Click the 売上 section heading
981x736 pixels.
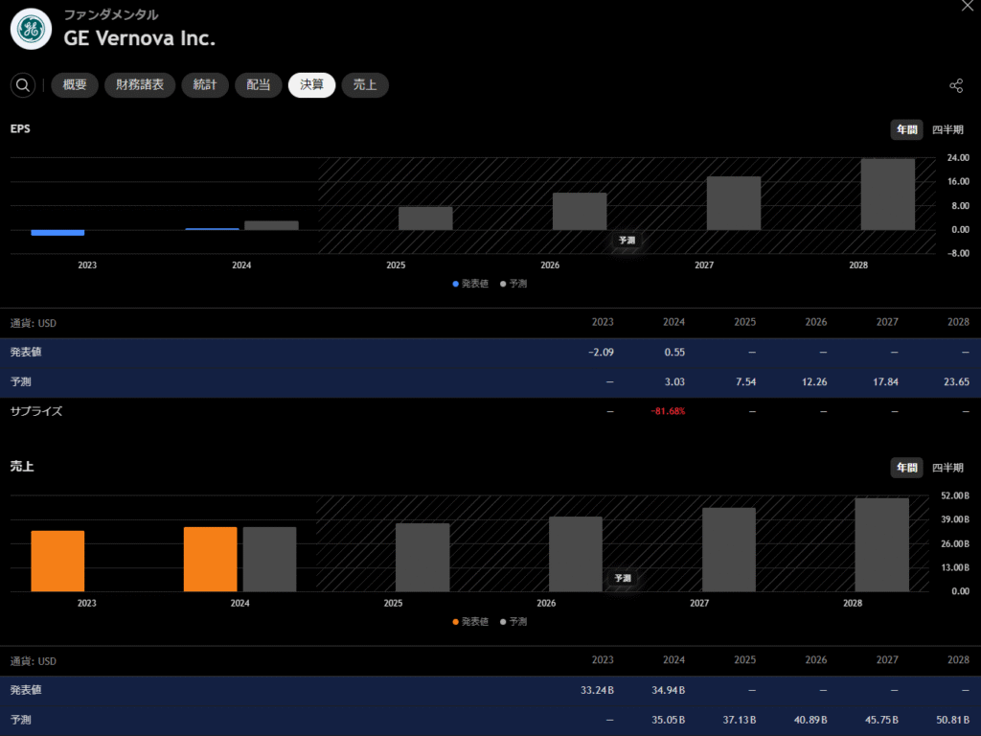22,467
